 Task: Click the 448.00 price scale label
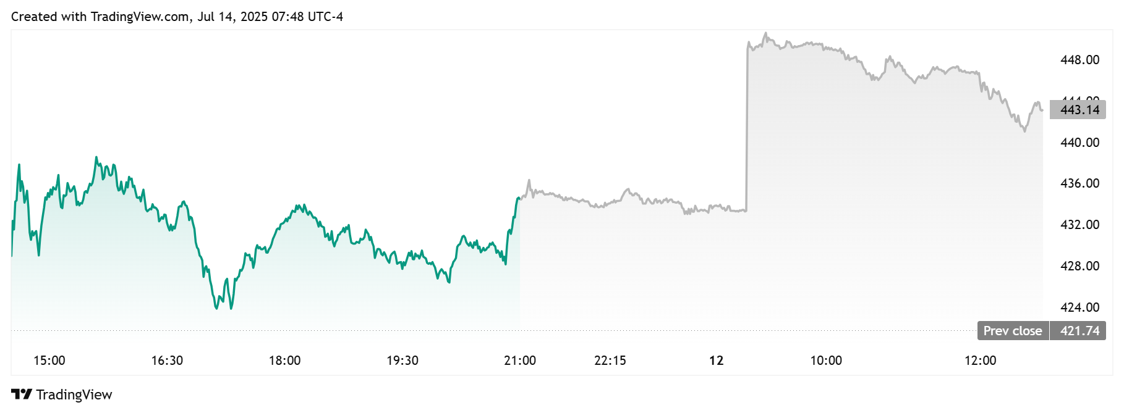pyautogui.click(x=1079, y=60)
